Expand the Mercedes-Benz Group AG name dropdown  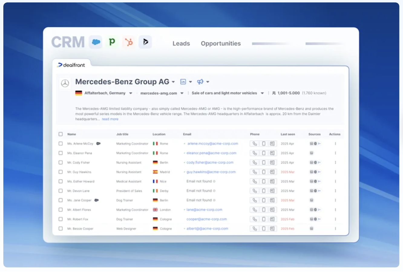[x=173, y=82]
